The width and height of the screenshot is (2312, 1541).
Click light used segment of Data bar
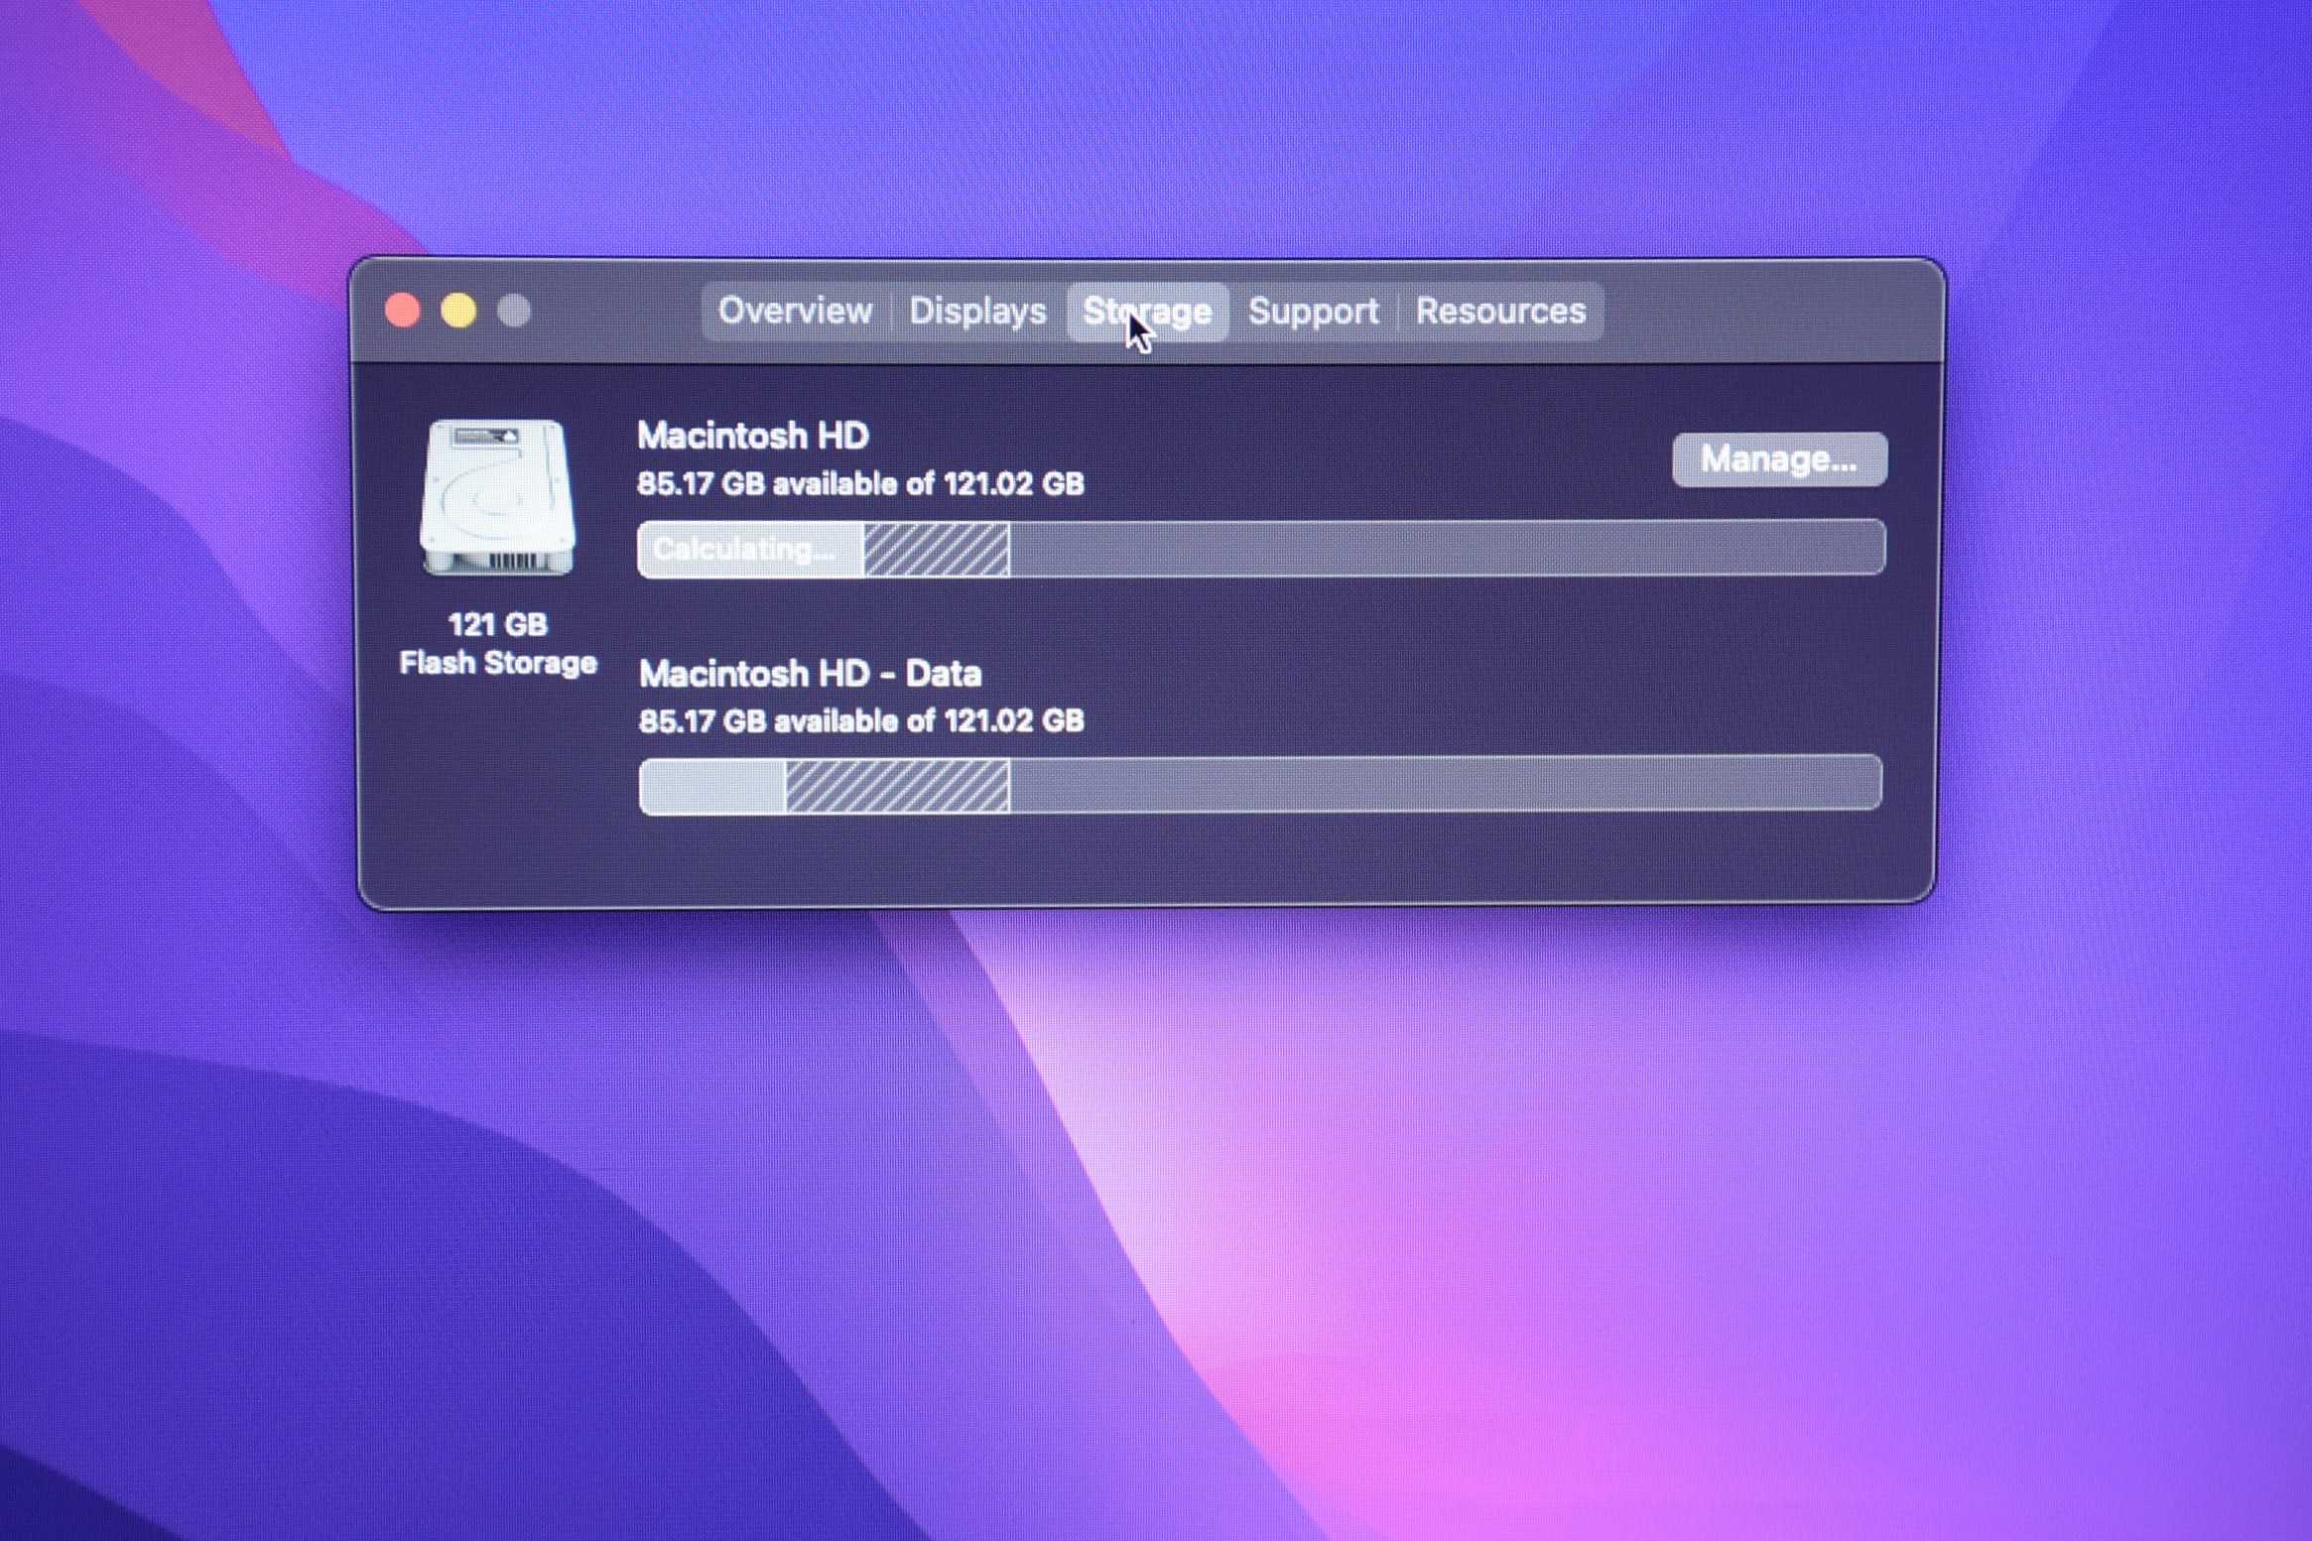pyautogui.click(x=712, y=785)
